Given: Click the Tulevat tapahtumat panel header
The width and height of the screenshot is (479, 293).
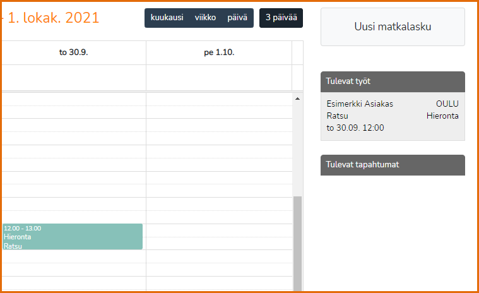Looking at the screenshot, I should [x=393, y=165].
